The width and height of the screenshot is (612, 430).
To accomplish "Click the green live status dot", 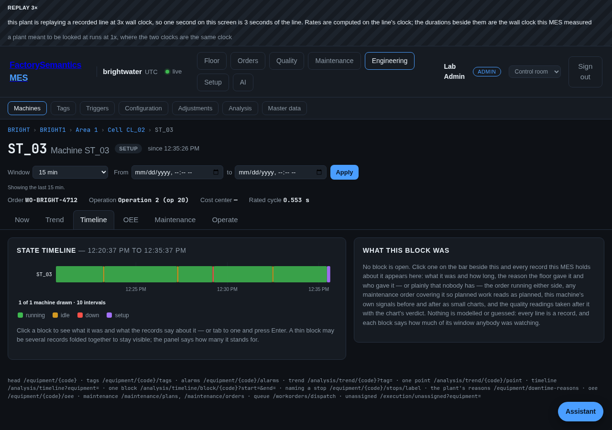I will click(x=167, y=72).
